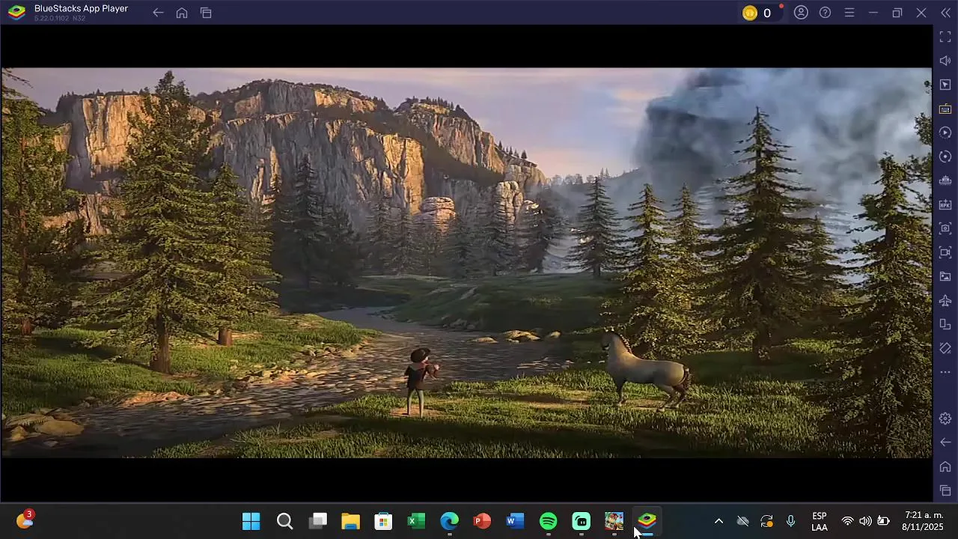Open the Windows Start menu

point(251,521)
